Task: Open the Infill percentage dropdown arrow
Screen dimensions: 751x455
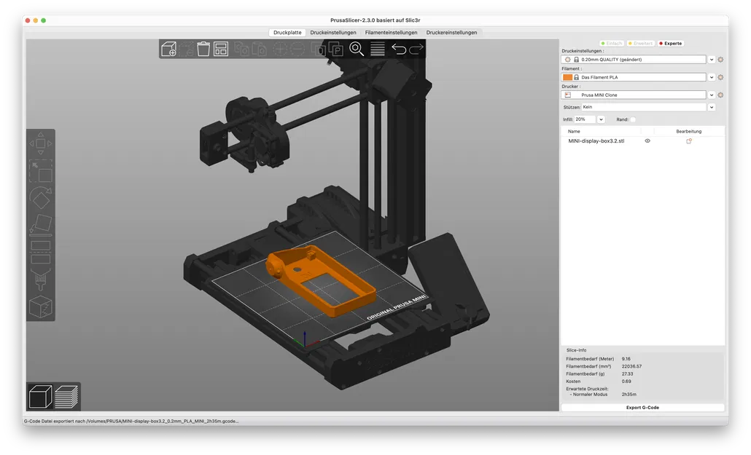Action: click(601, 119)
